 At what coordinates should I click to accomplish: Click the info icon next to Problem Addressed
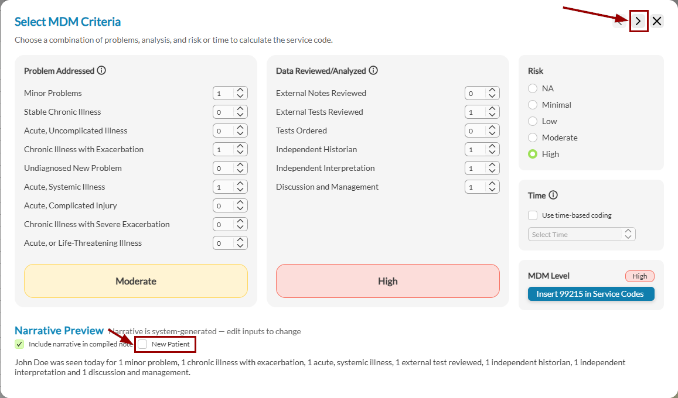coord(101,71)
